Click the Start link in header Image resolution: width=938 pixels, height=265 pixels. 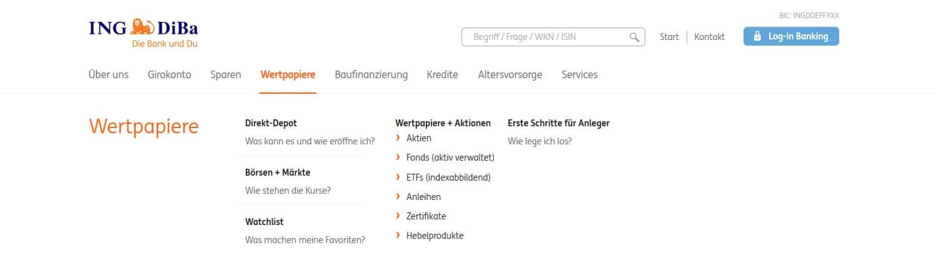pyautogui.click(x=669, y=37)
